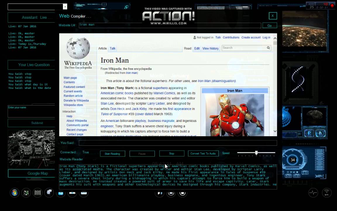
Task: Open Wikipedia store link
Action: click(x=73, y=105)
